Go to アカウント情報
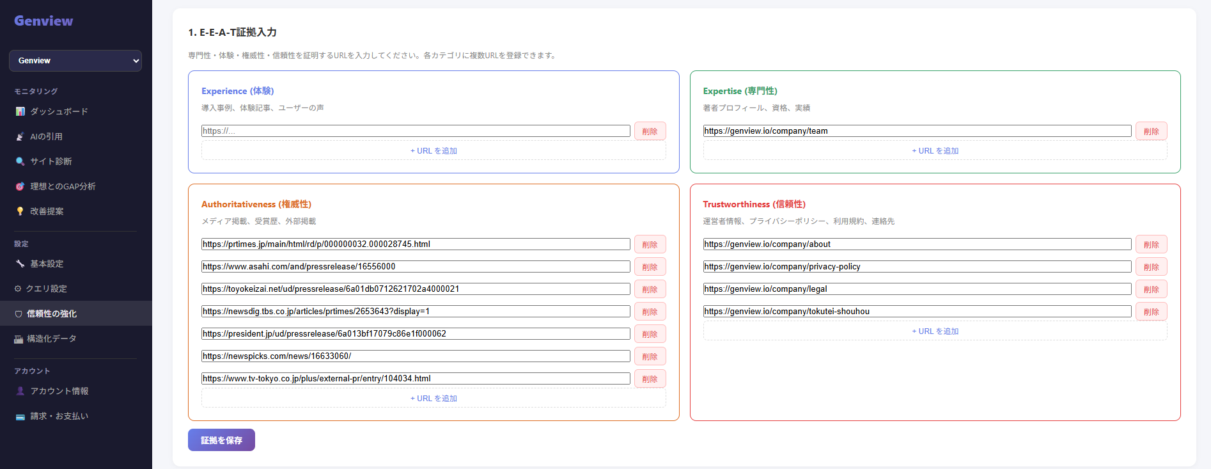The image size is (1211, 469). [x=76, y=391]
